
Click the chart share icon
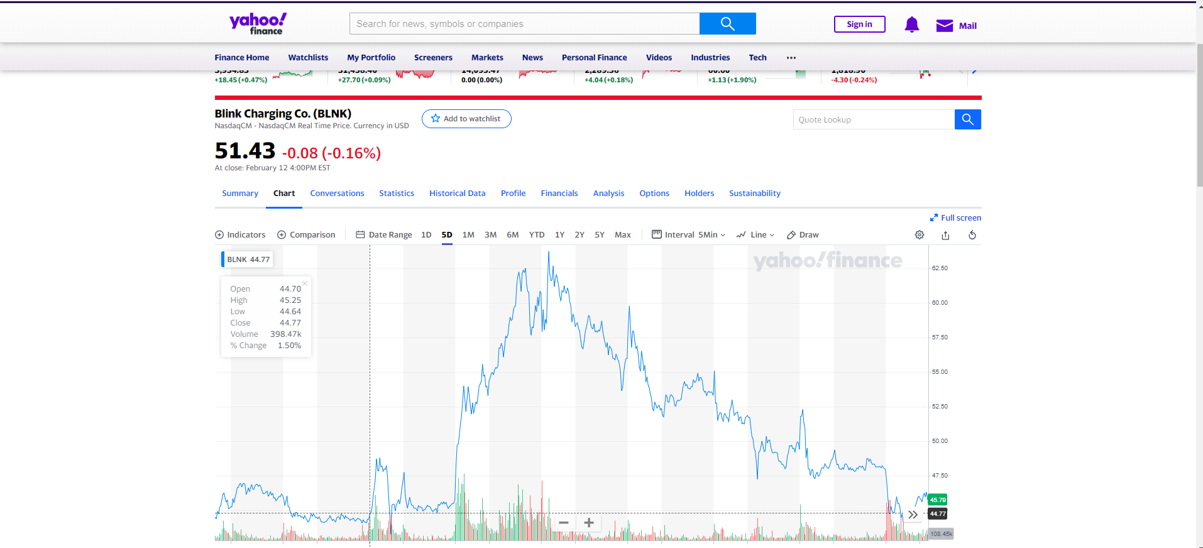tap(945, 235)
